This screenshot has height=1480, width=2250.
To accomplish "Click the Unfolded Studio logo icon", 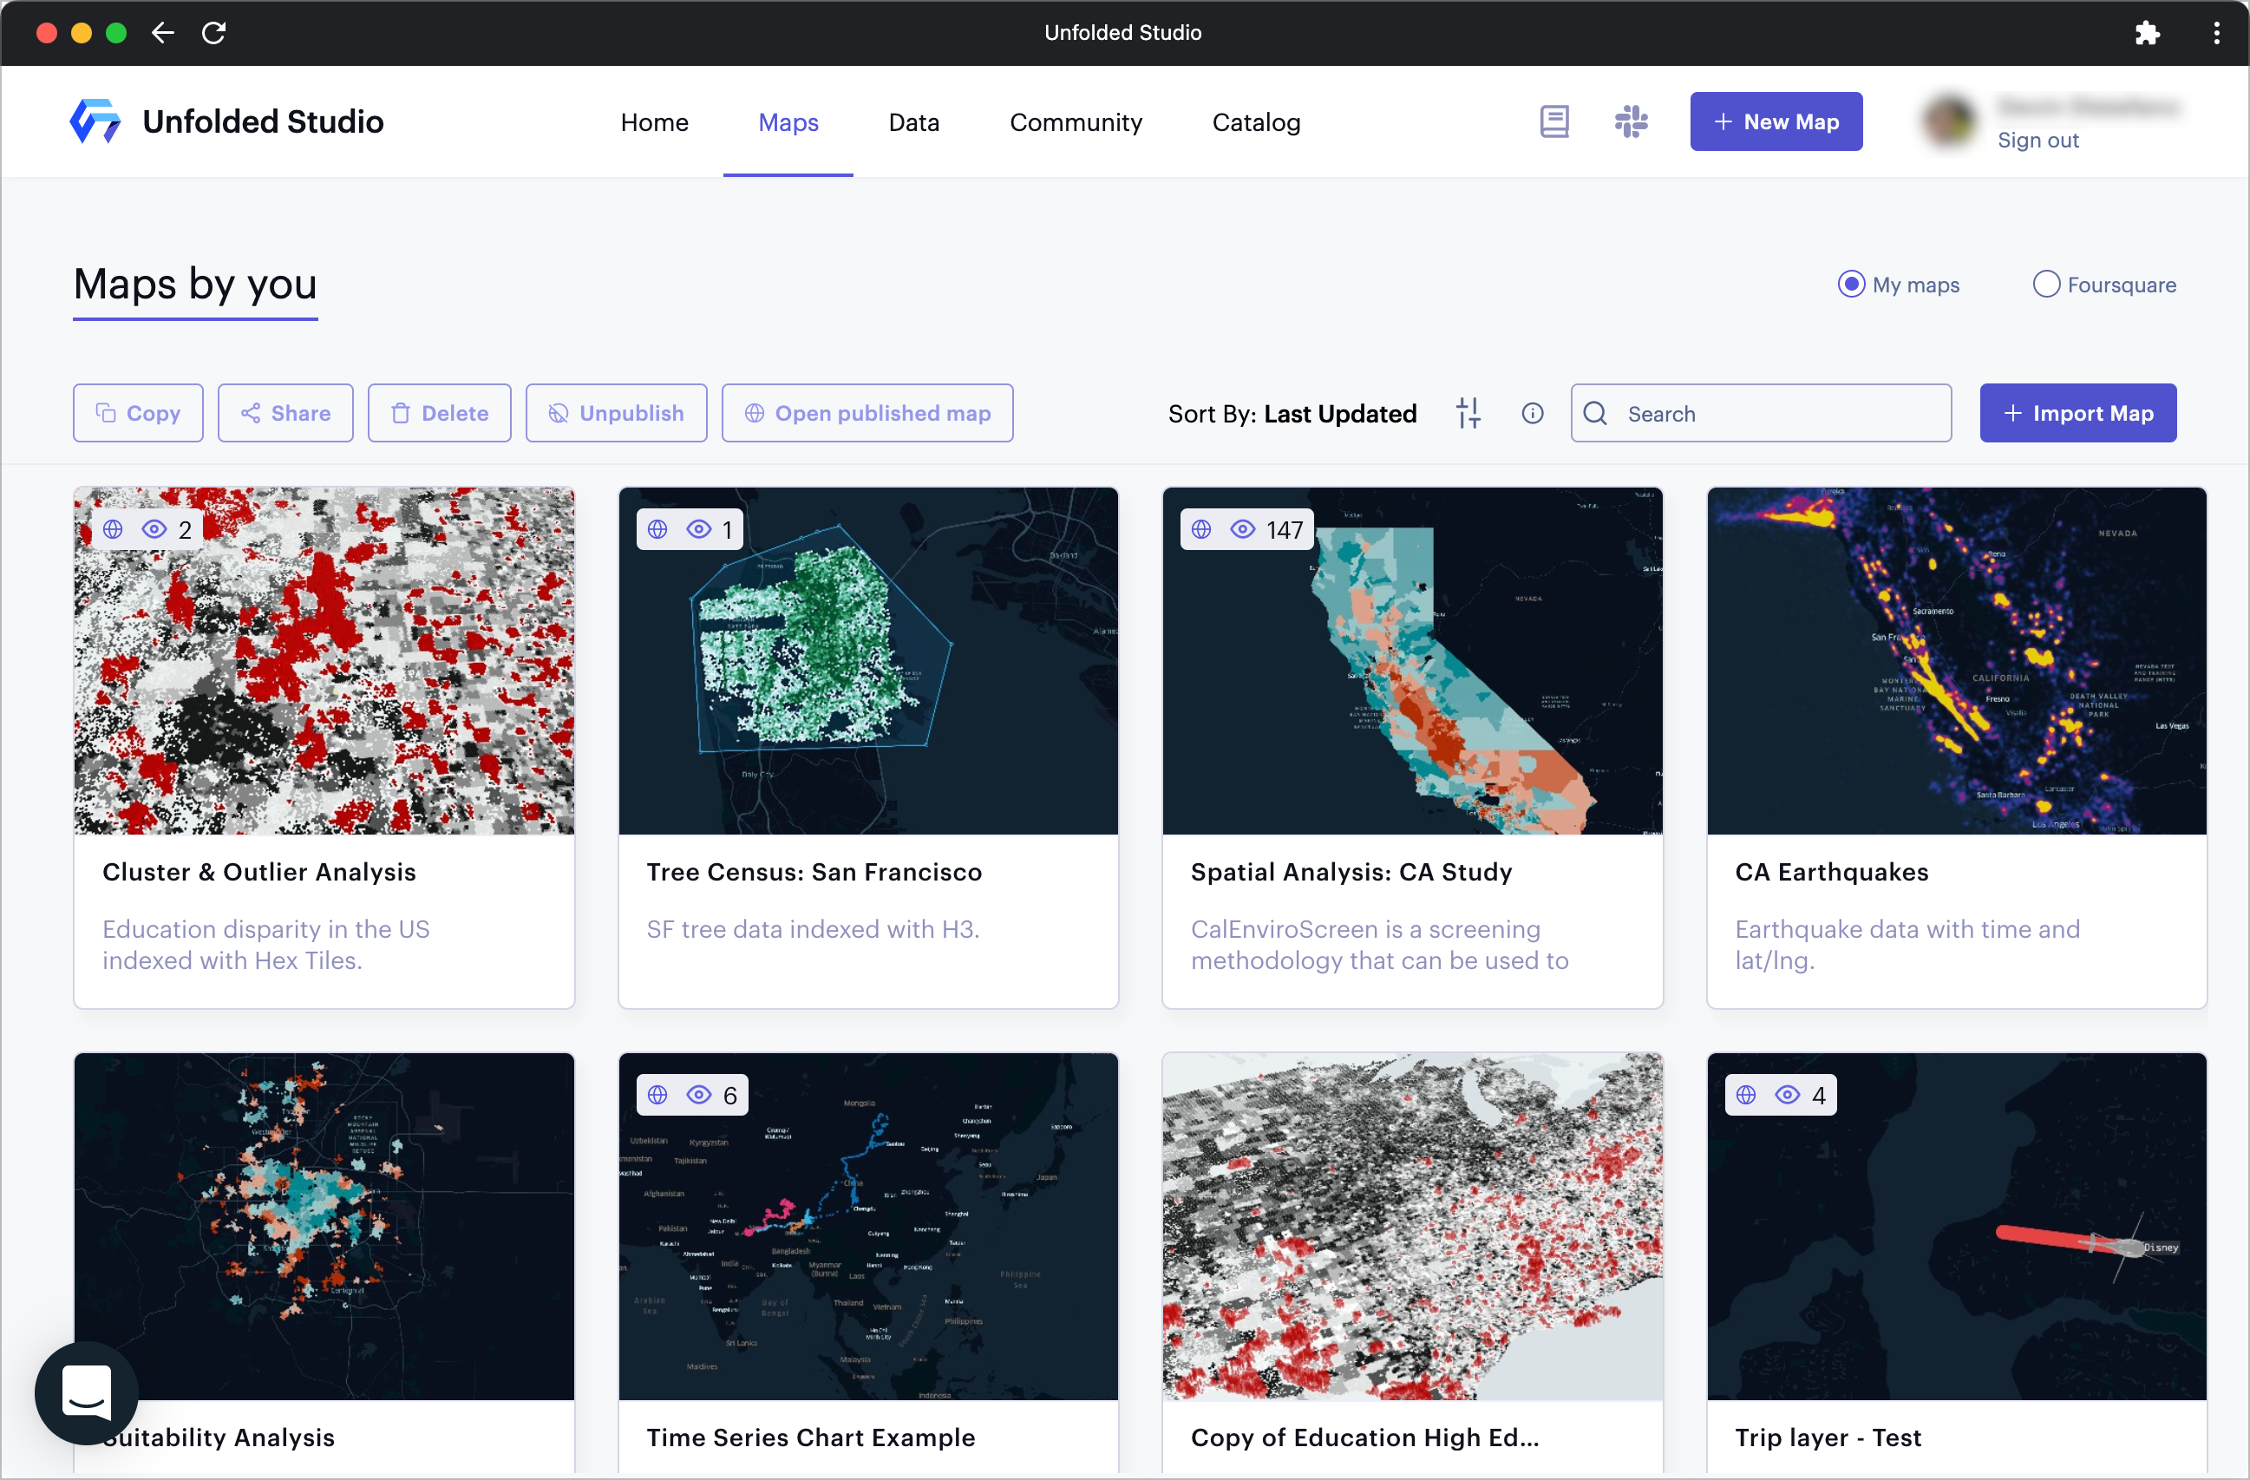I will tap(95, 122).
